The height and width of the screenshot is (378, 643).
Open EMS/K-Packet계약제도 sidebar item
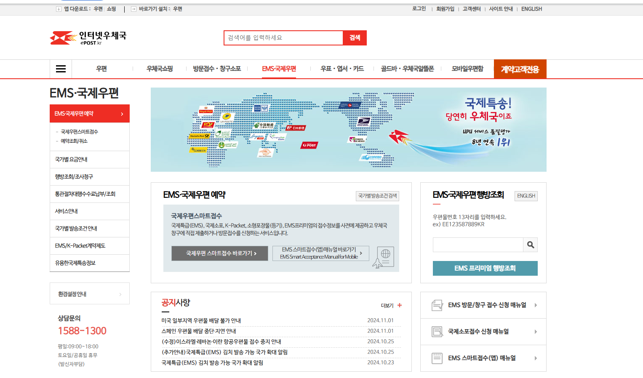pyautogui.click(x=89, y=246)
